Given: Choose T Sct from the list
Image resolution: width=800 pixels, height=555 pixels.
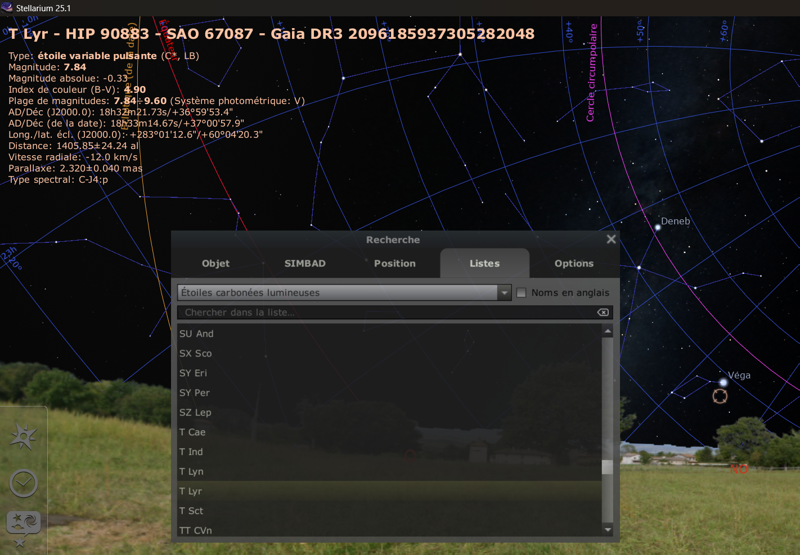Looking at the screenshot, I should (x=389, y=511).
